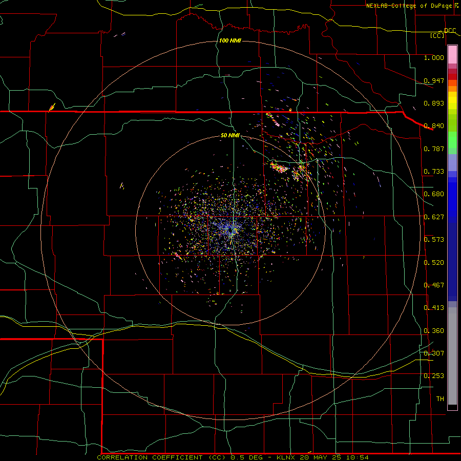Click the 0.467 scale label
The height and width of the screenshot is (461, 461).
[x=434, y=285]
